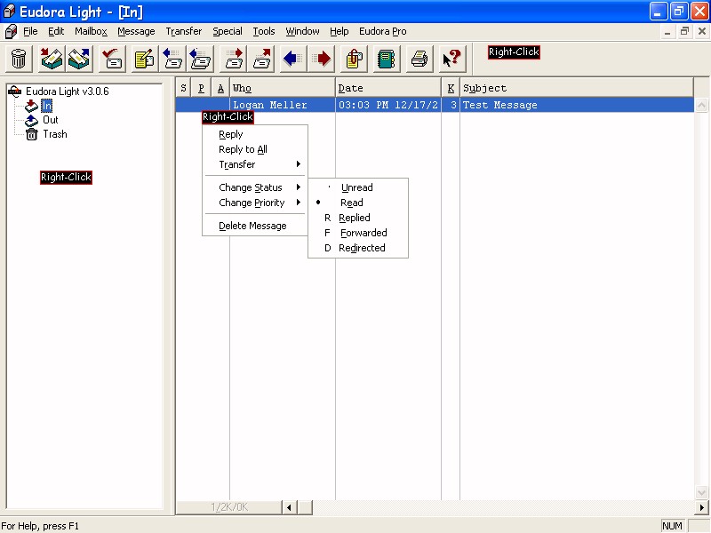Screen dimensions: 711x533
Task: Select the sender Logan Meller
Action: click(x=270, y=105)
